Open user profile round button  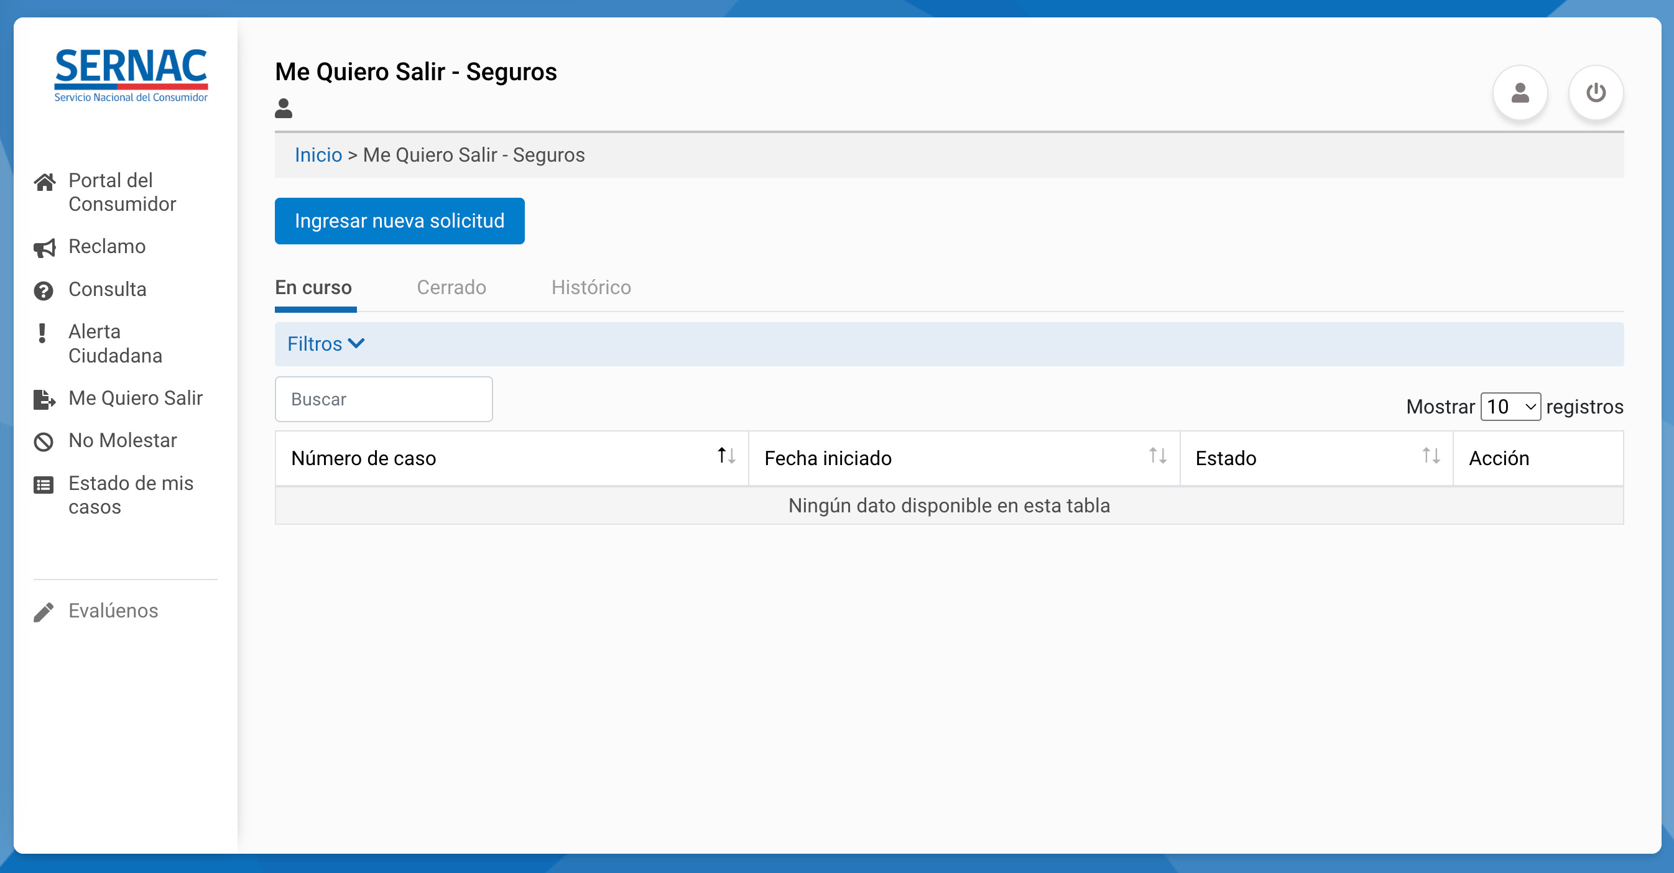click(1519, 93)
